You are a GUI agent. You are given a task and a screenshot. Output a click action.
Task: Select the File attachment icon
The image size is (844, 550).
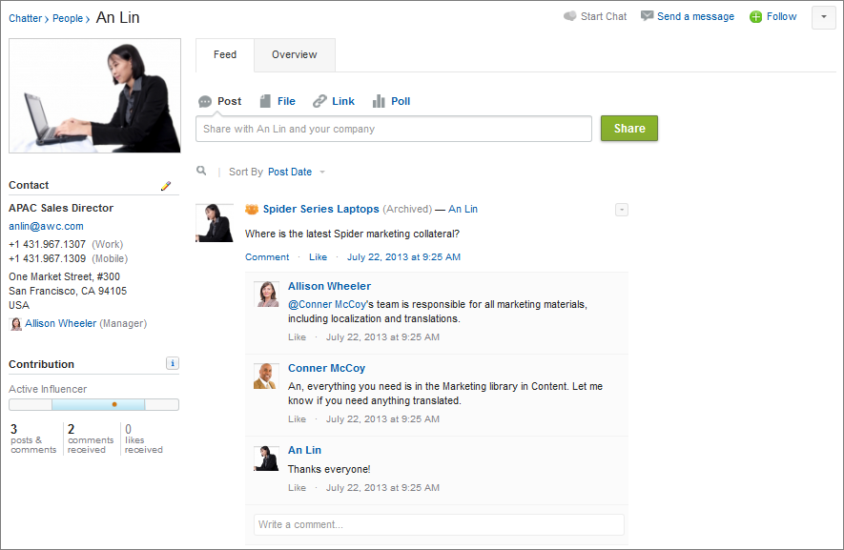[x=265, y=101]
